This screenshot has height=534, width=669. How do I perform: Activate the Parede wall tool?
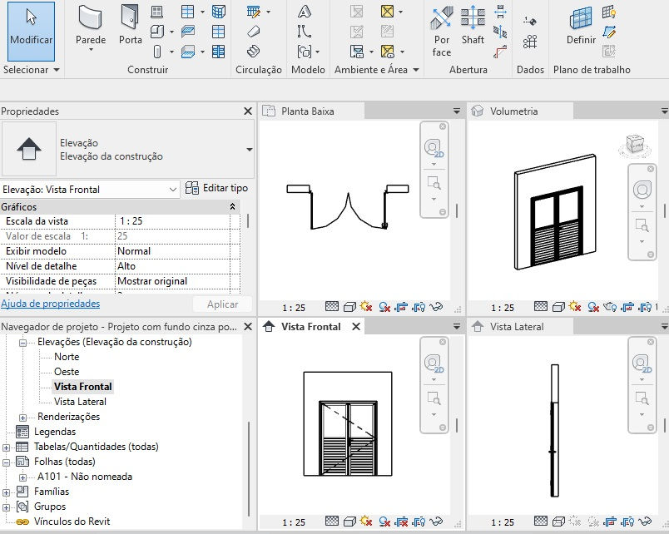[x=91, y=29]
